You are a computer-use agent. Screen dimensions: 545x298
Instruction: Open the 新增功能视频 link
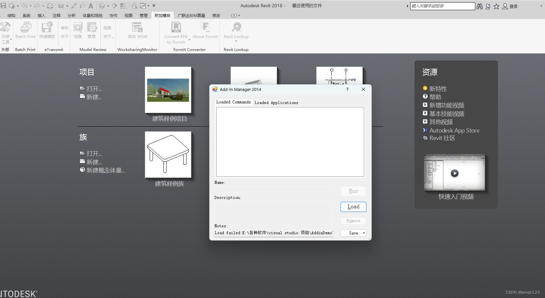pos(447,105)
